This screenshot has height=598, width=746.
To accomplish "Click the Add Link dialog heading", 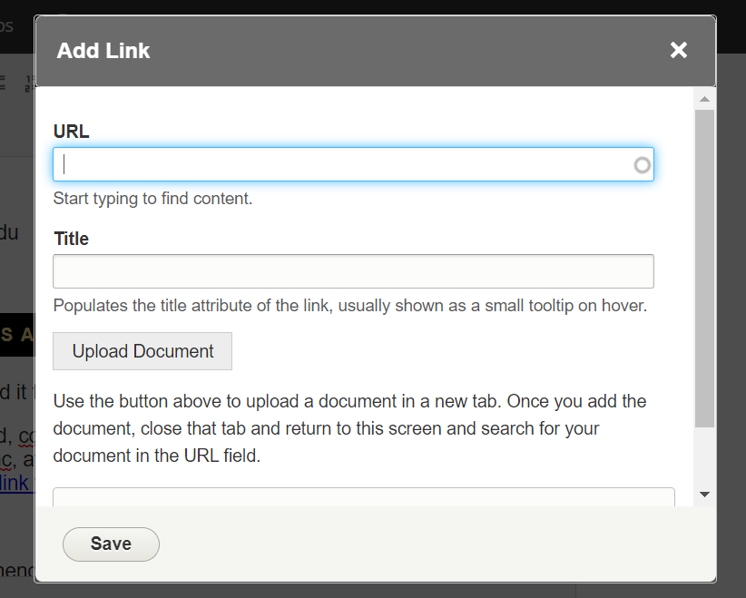I will pos(103,51).
